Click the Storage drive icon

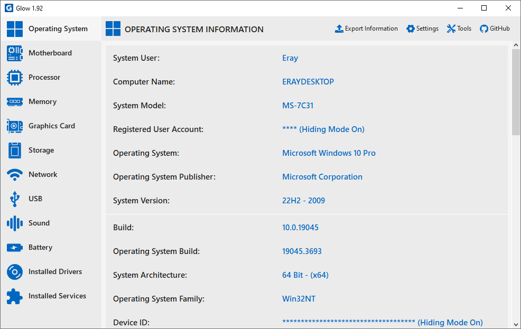(15, 151)
